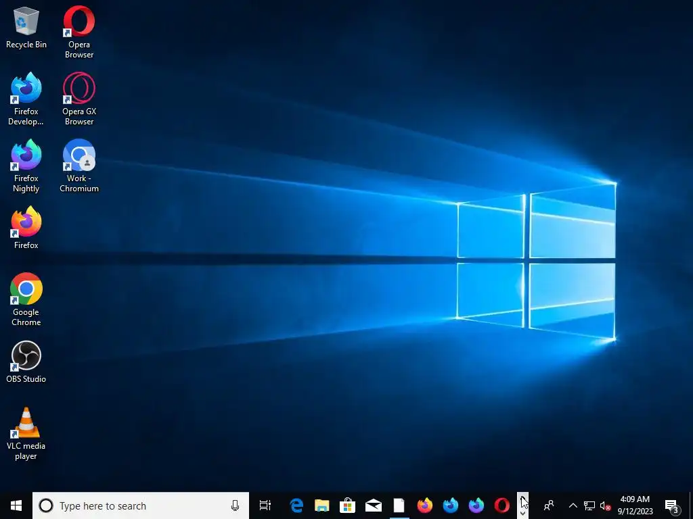Select the OBS Studio desktop shortcut
The image size is (693, 519).
pyautogui.click(x=26, y=362)
